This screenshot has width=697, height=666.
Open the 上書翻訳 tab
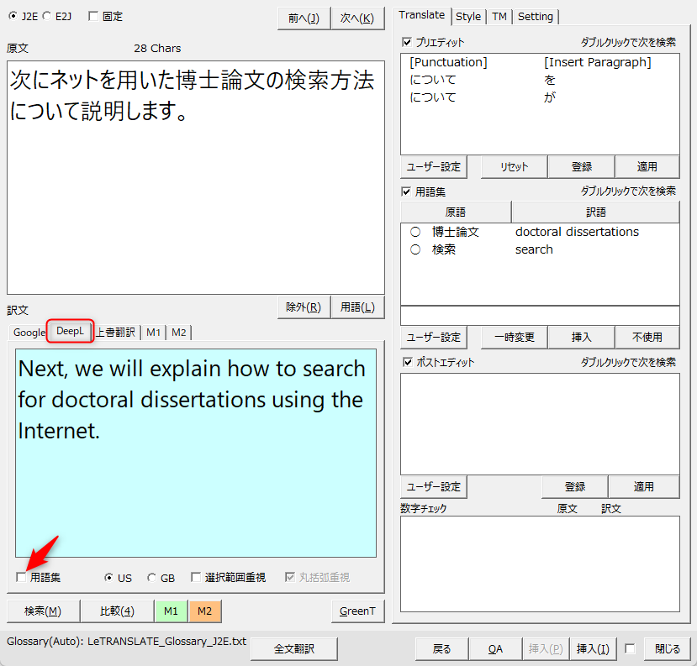(115, 333)
